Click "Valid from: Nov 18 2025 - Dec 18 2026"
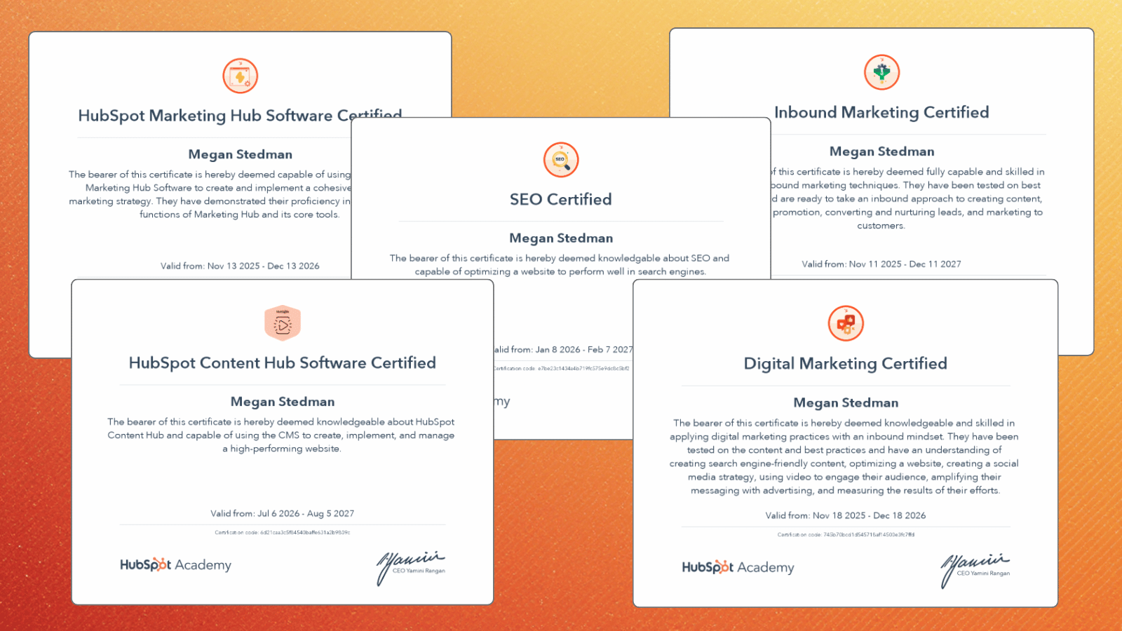The image size is (1122, 631). (x=846, y=516)
